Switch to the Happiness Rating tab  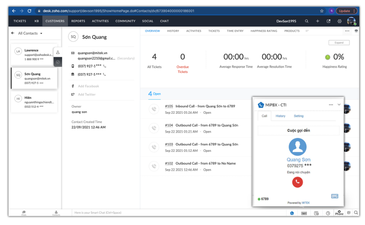click(x=264, y=31)
